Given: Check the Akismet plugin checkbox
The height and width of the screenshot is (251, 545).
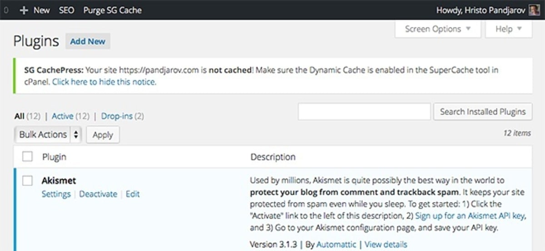Looking at the screenshot, I should pos(28,180).
